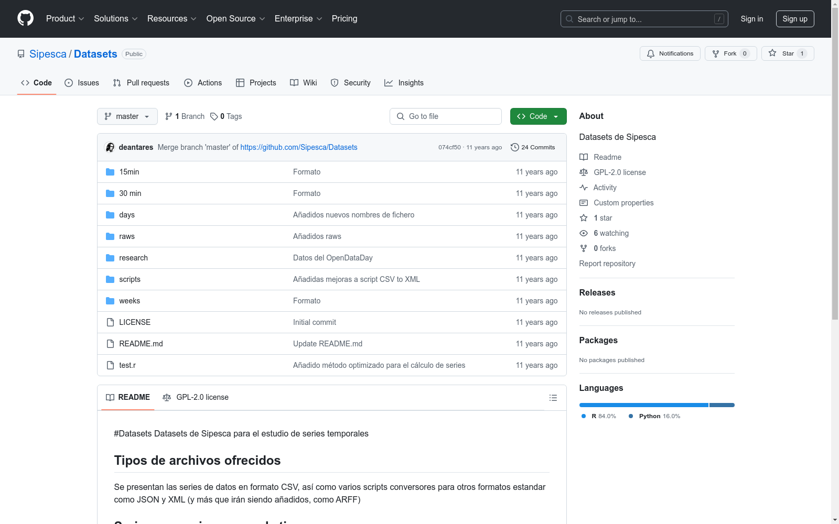This screenshot has width=839, height=524.
Task: Click the magnifier icon in the header search
Action: [569, 19]
